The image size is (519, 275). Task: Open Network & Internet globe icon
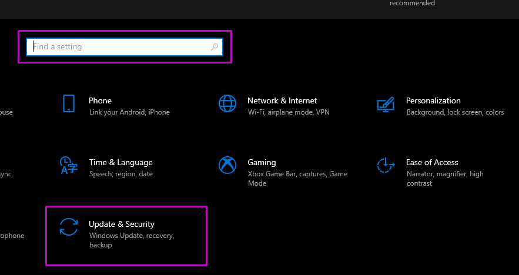227,103
